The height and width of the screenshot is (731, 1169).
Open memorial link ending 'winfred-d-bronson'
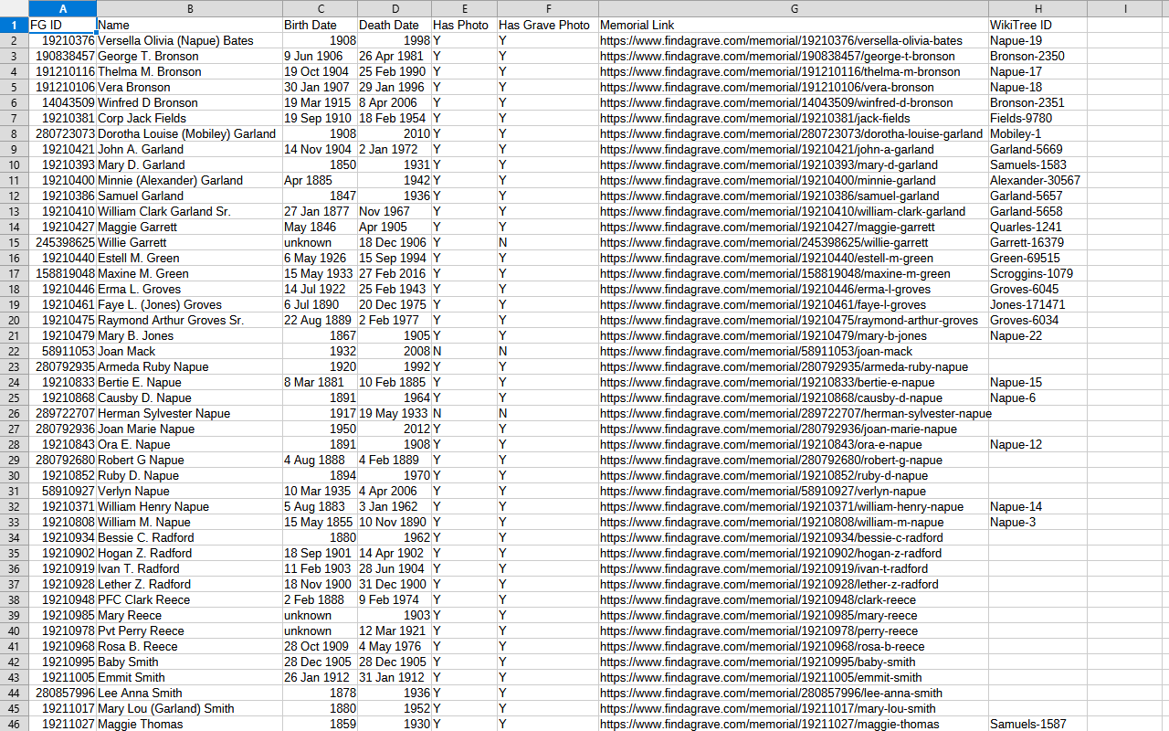click(794, 102)
